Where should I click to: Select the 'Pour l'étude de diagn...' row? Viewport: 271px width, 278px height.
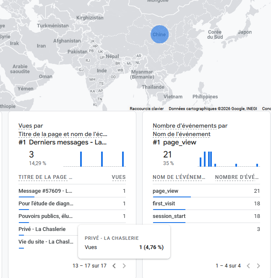(x=46, y=204)
